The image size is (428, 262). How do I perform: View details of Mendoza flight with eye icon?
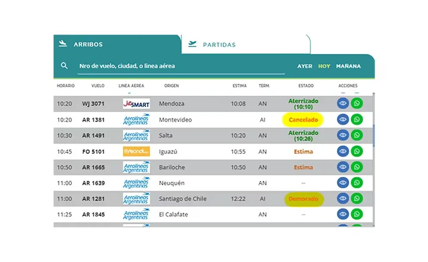coord(343,104)
